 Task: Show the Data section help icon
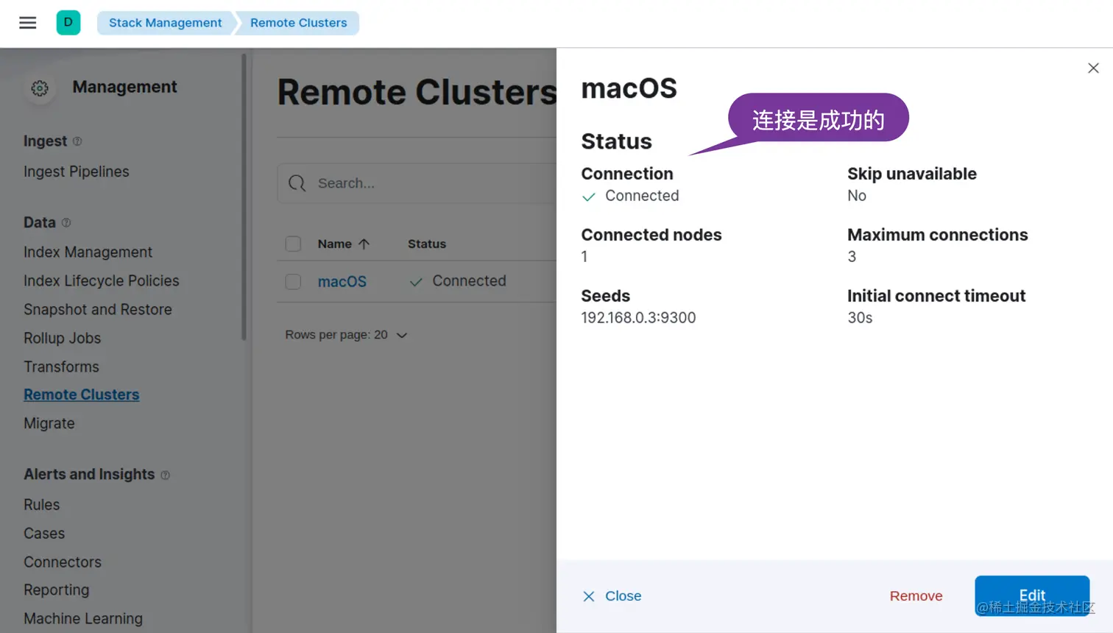click(66, 222)
